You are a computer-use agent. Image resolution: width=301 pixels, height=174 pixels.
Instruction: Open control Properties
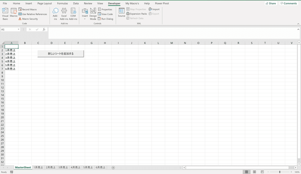point(105,9)
